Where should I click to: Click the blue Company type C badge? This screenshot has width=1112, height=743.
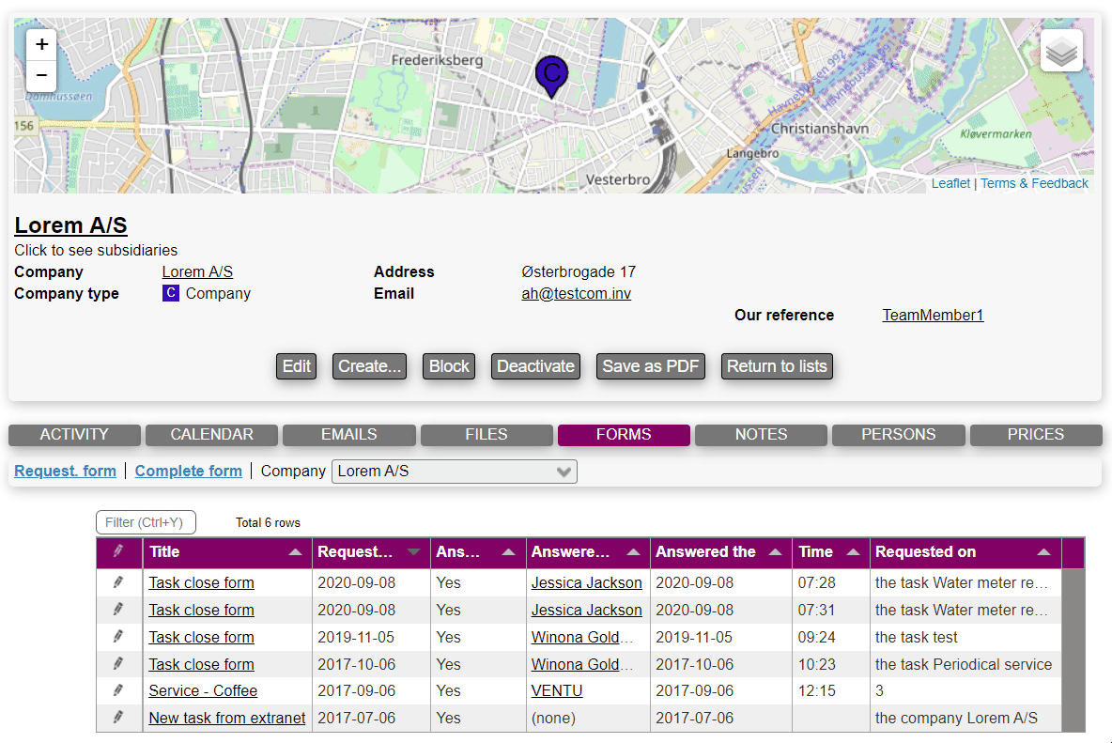click(171, 293)
